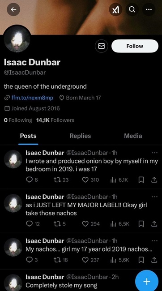Switch to the Replies tab
Viewport: 162px width, 291px height.
[x=80, y=136]
